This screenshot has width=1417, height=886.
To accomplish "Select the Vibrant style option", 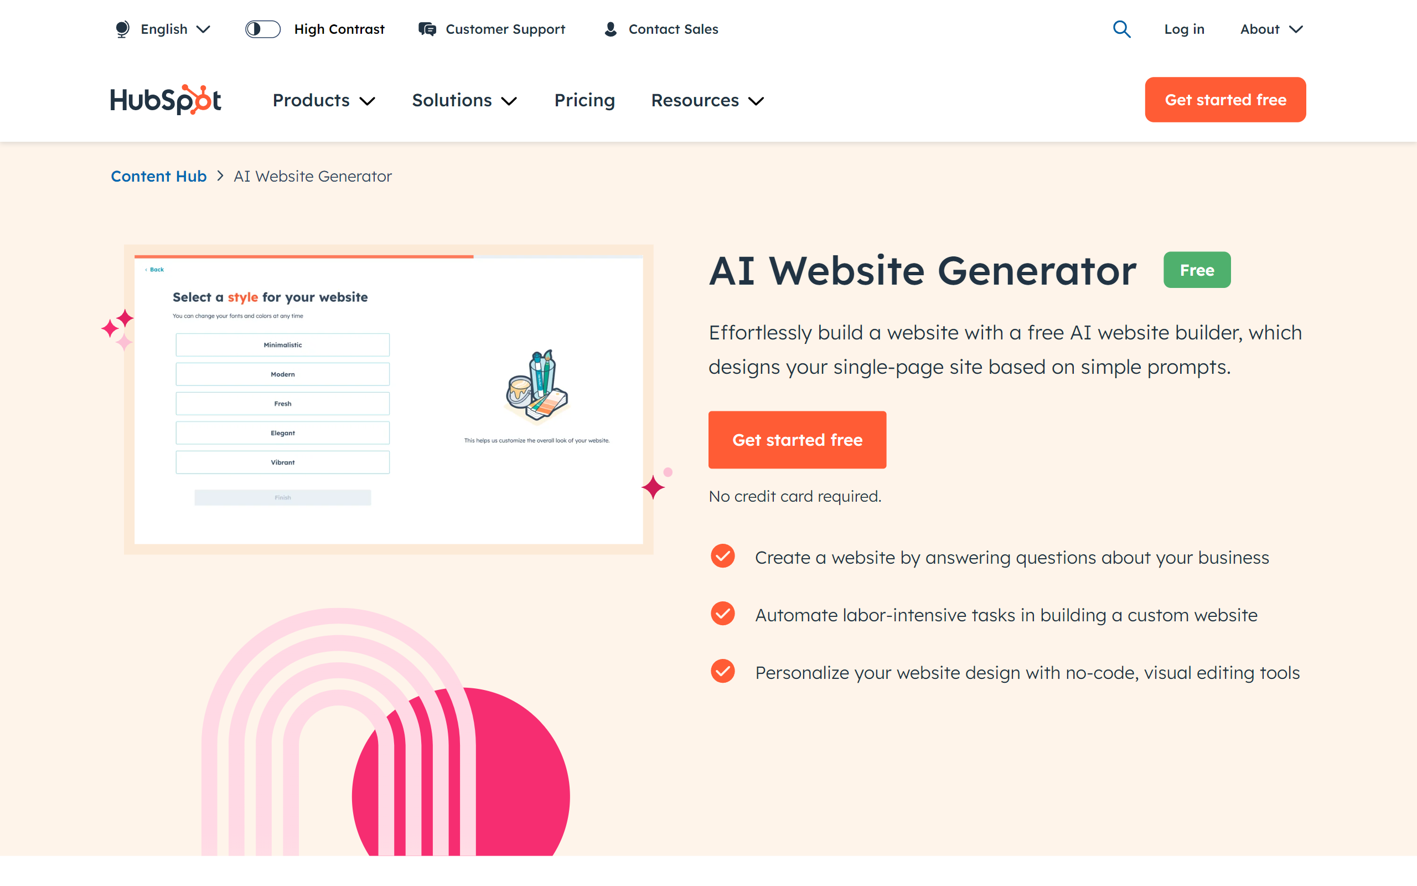I will coord(283,461).
